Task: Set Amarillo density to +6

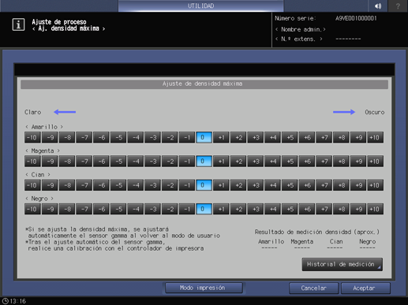Action: [x=307, y=137]
